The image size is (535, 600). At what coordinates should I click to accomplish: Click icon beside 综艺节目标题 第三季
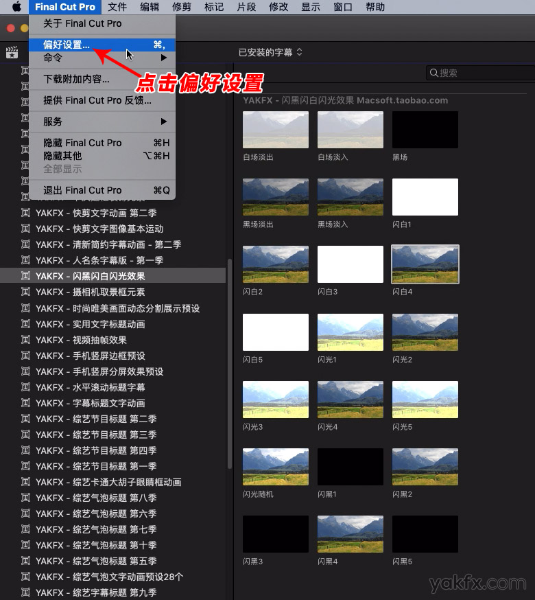tap(25, 435)
